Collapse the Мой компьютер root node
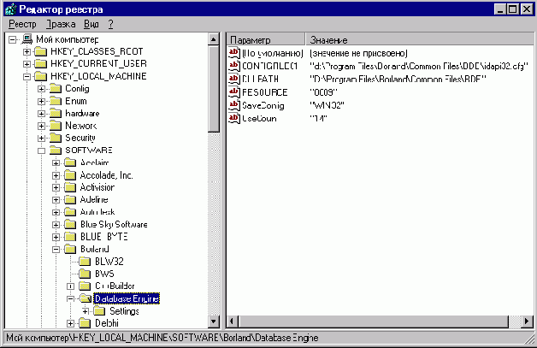 point(12,39)
